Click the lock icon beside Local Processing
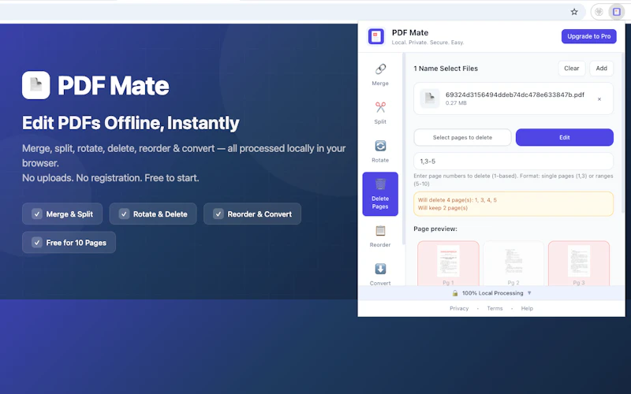The image size is (631, 394). [x=455, y=293]
